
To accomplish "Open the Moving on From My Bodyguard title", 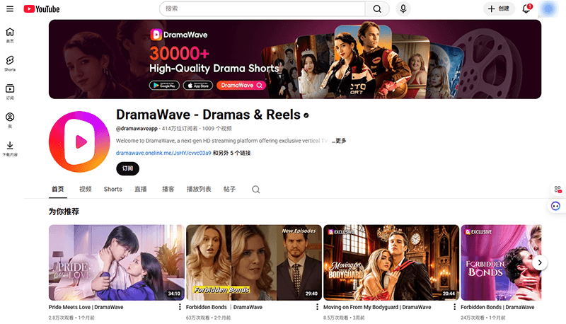I will (377, 307).
